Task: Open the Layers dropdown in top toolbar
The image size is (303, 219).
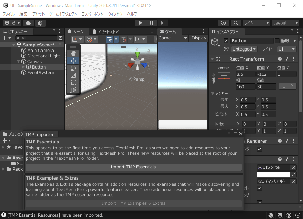Action: (256, 23)
